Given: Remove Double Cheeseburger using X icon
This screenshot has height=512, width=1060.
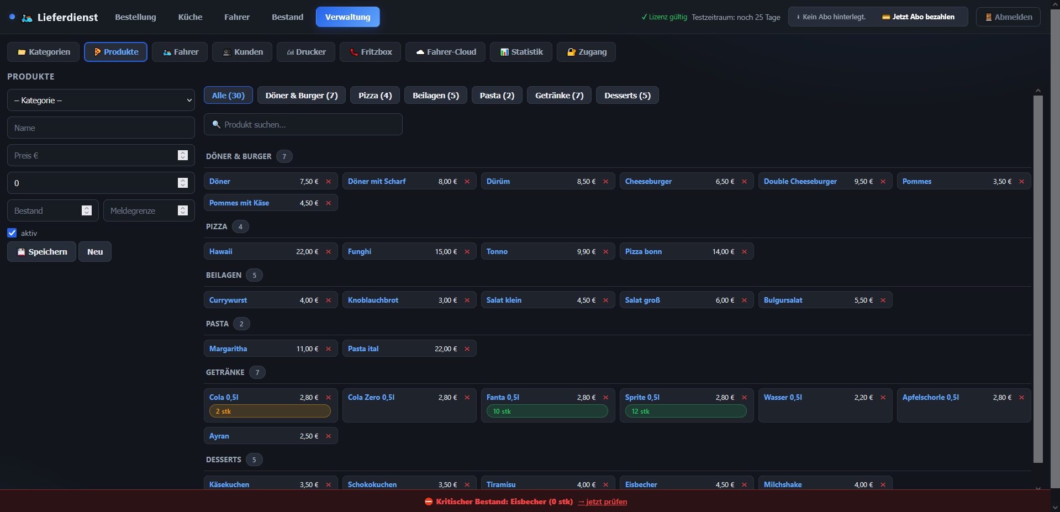Looking at the screenshot, I should tap(883, 182).
